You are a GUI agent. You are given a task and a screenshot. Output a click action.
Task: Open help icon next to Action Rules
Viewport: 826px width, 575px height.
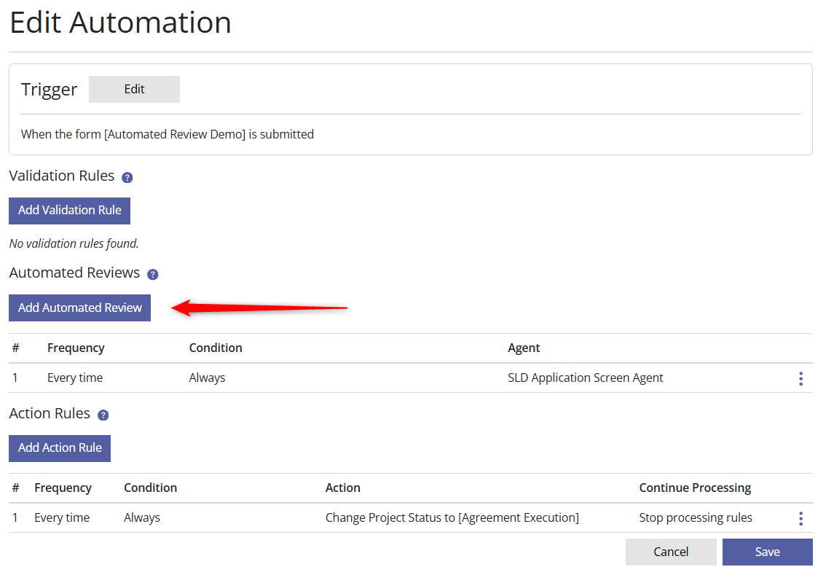(103, 415)
